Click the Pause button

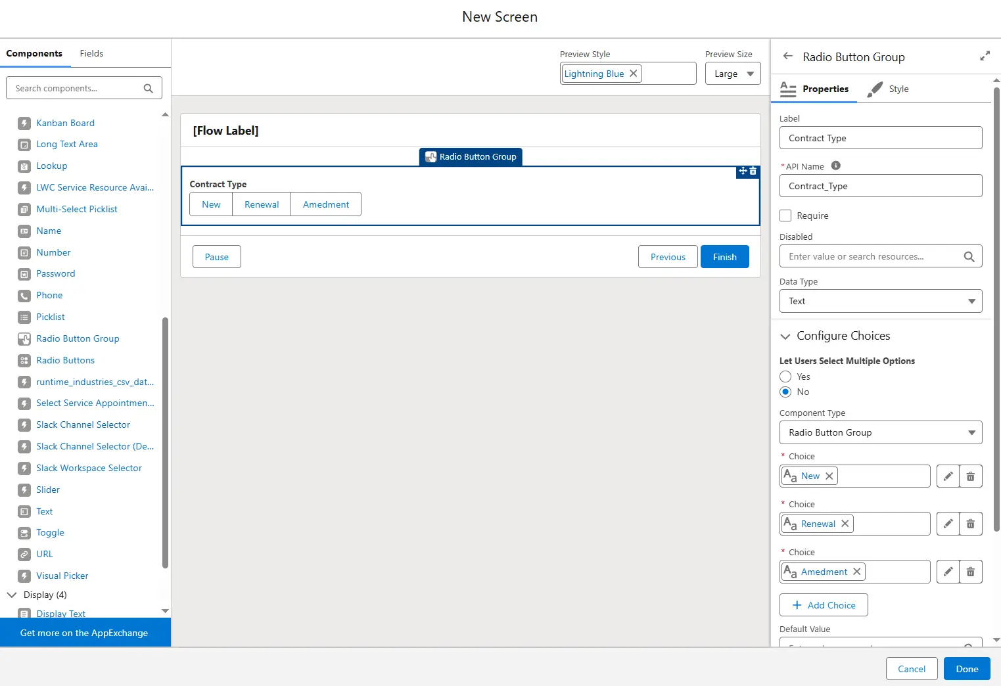(217, 257)
